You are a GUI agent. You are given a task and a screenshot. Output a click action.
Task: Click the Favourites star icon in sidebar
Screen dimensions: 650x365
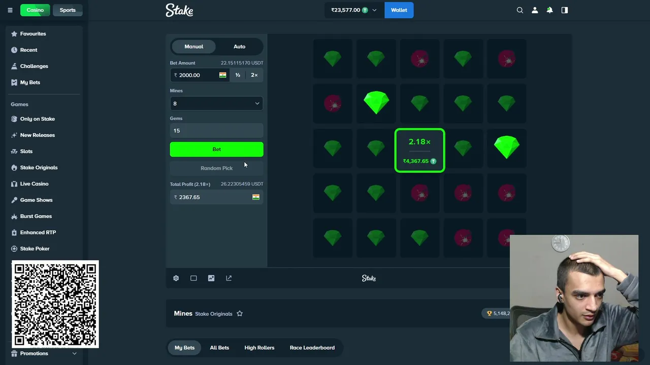coord(14,33)
